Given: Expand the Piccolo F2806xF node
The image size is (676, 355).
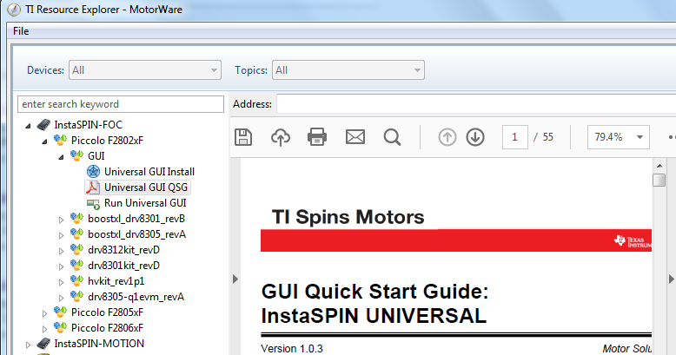Looking at the screenshot, I should [44, 329].
